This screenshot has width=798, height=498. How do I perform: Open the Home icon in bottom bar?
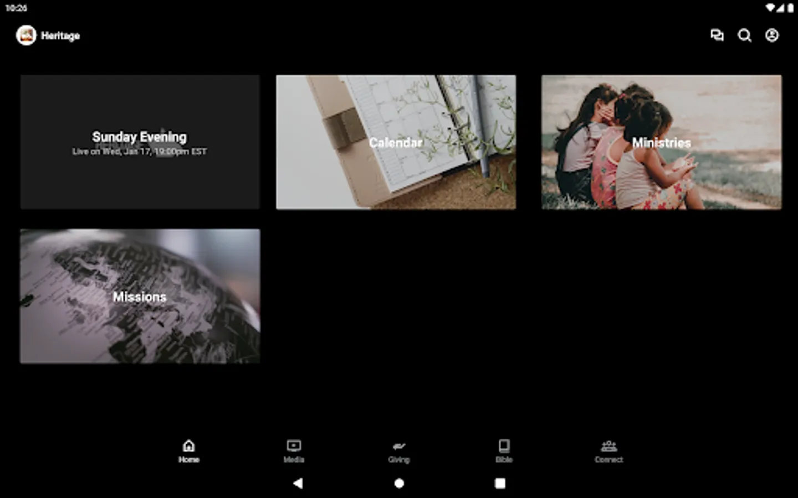coord(189,445)
